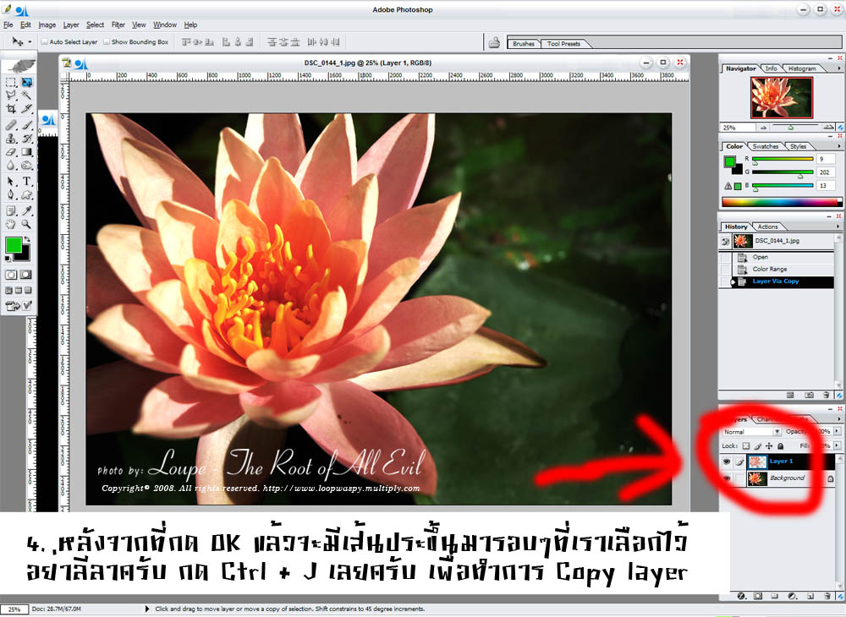Image resolution: width=846 pixels, height=617 pixels.
Task: Open the Image menu
Action: click(x=47, y=25)
